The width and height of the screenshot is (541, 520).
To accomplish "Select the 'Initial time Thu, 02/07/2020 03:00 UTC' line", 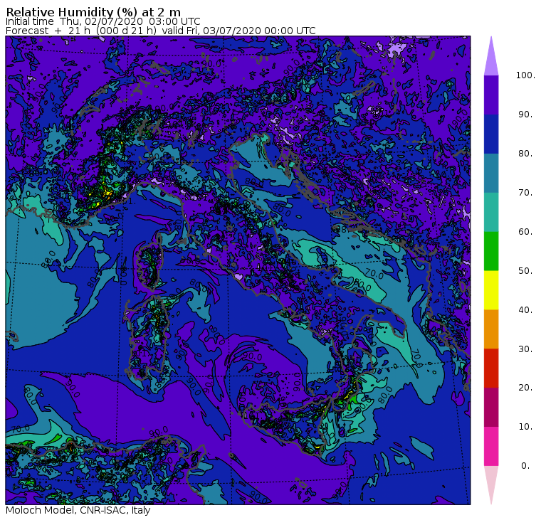I will (103, 21).
